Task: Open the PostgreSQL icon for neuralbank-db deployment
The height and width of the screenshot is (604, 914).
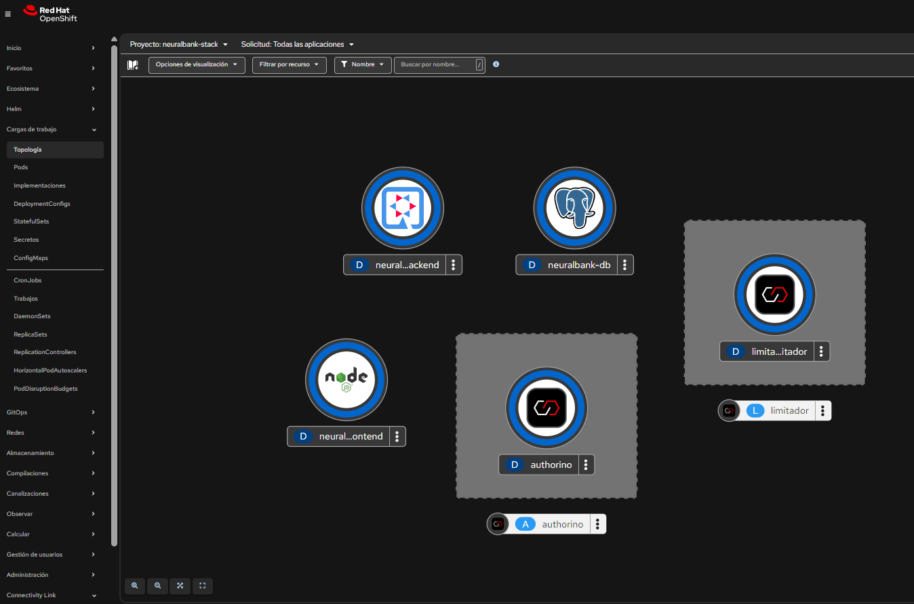Action: click(x=574, y=208)
